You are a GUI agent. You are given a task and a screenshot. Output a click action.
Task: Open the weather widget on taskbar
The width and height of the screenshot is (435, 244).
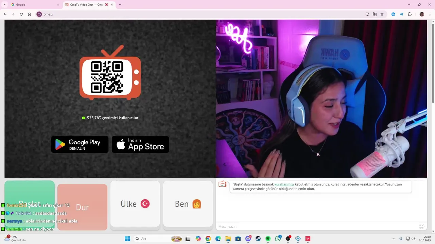[x=15, y=239]
